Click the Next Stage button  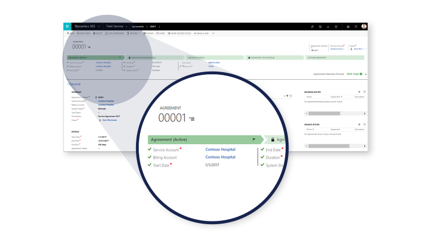(354, 74)
